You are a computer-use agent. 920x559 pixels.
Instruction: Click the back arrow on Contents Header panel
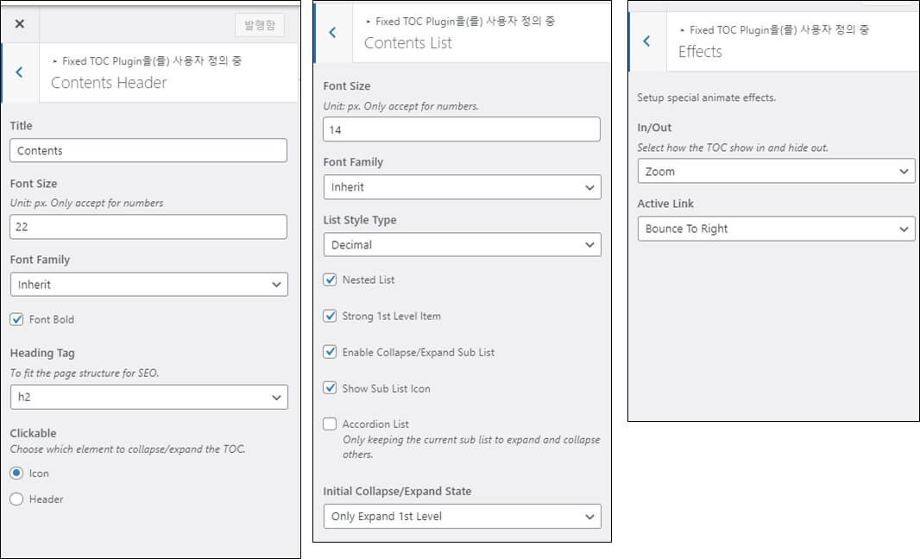pos(20,72)
